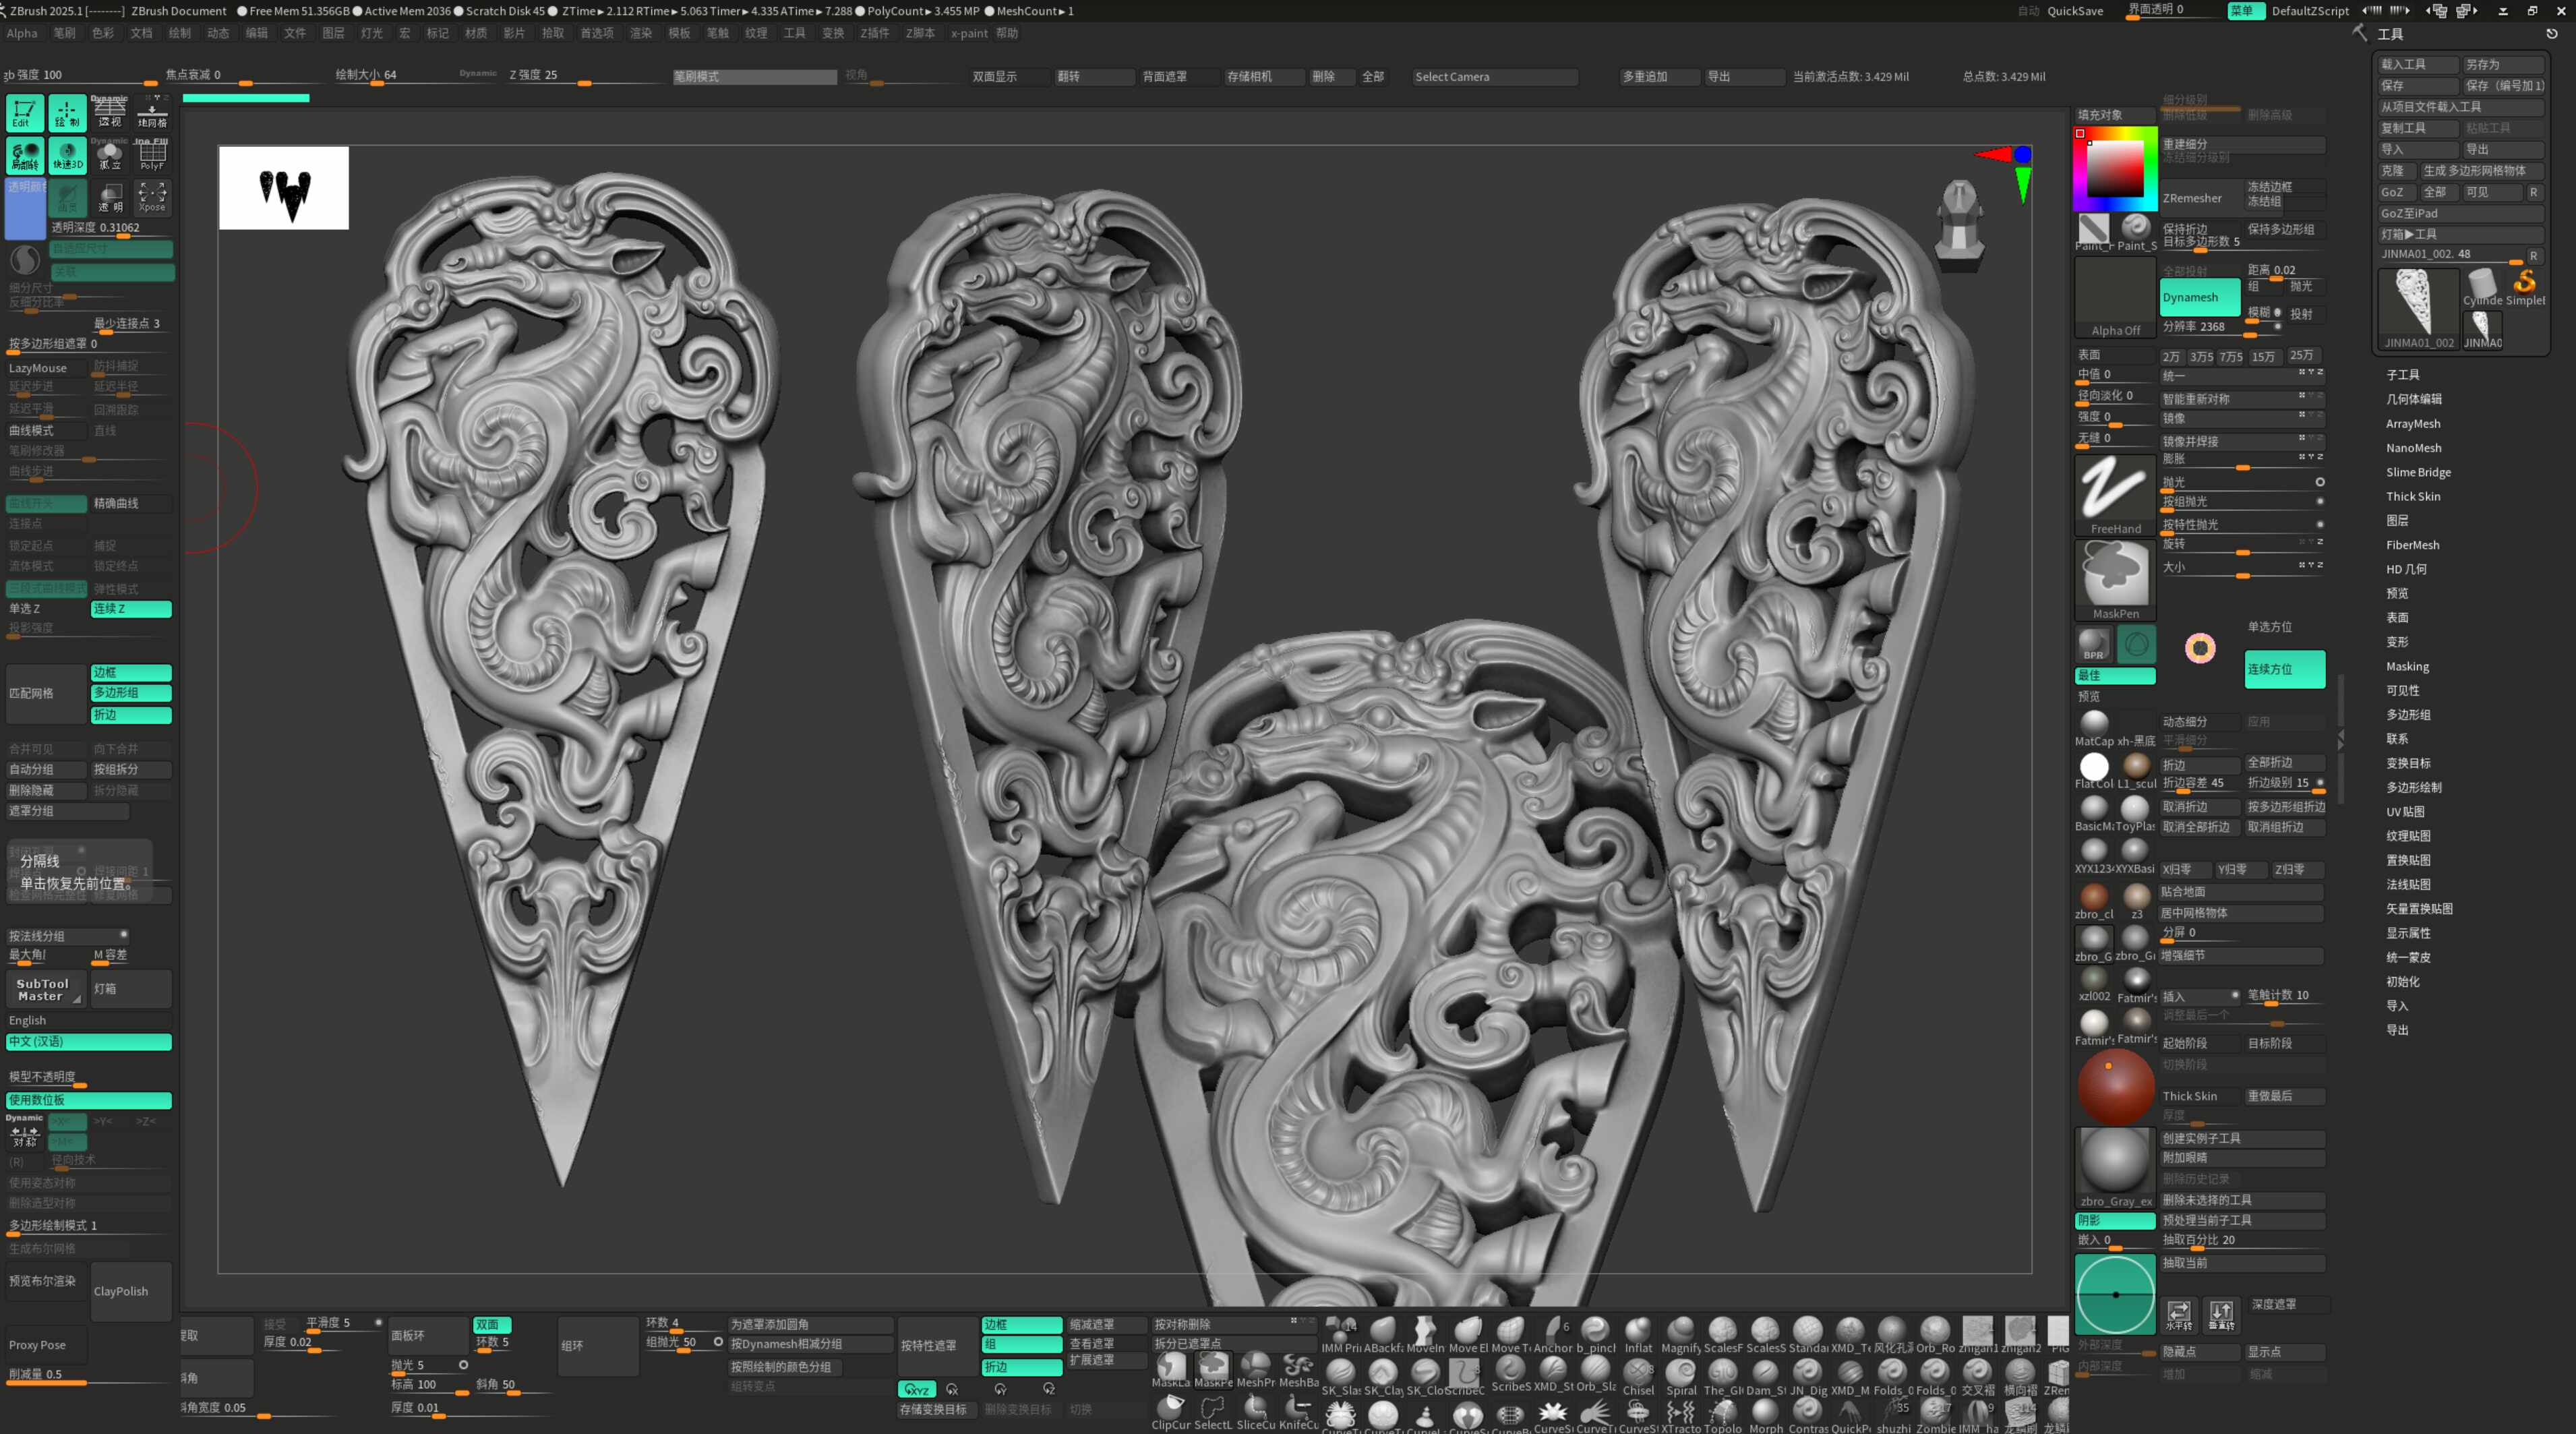This screenshot has width=2576, height=1434.
Task: Expand the FiberMesh section
Action: pyautogui.click(x=2412, y=545)
